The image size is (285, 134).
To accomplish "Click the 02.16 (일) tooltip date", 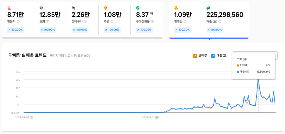I will (241, 59).
